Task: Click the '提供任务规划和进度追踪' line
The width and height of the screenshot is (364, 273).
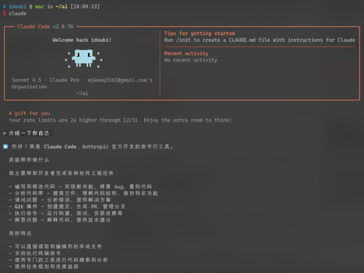Action: [44, 267]
